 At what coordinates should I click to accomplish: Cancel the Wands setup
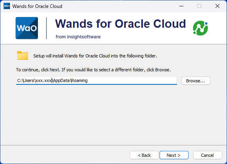(208, 155)
